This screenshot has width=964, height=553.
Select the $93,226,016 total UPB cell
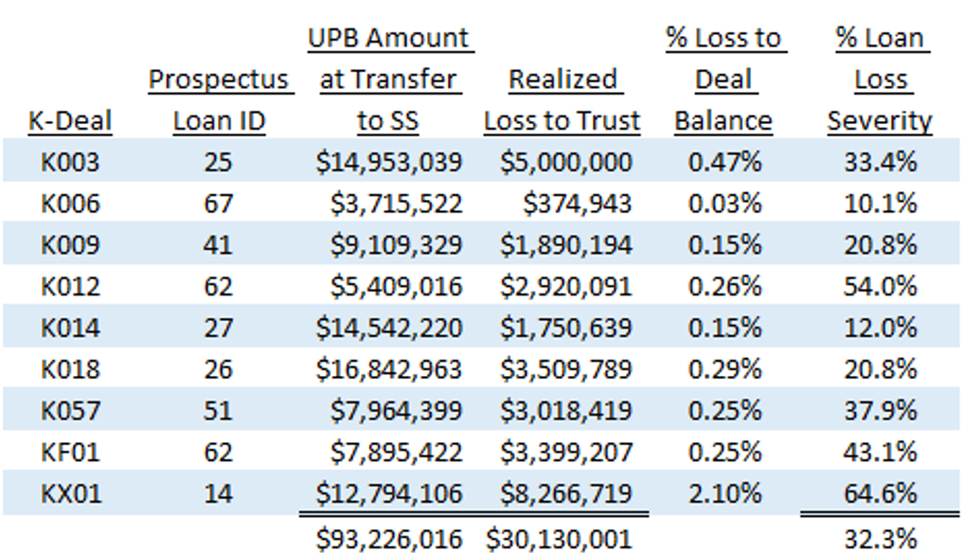point(389,538)
